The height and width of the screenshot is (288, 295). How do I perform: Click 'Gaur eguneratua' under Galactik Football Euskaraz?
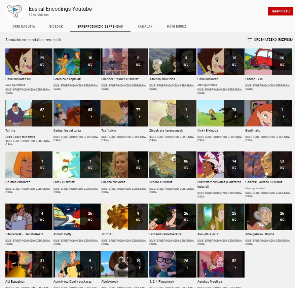point(255,188)
